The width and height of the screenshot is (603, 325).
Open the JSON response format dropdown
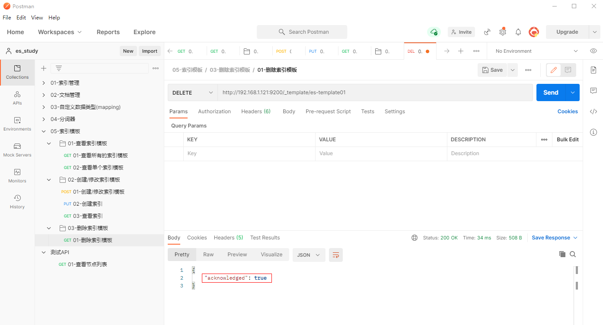tap(309, 255)
